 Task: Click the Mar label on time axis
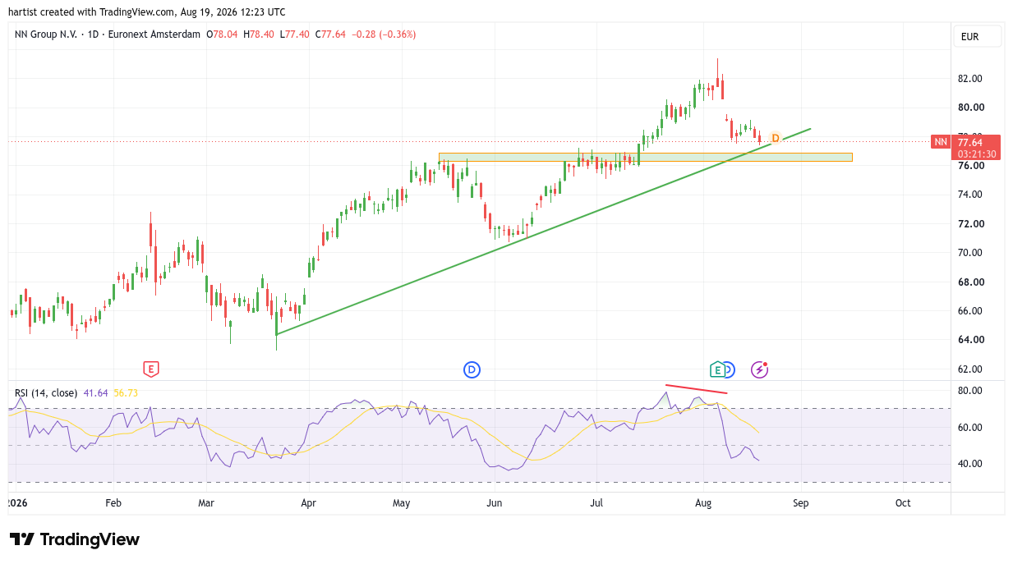[x=206, y=502]
